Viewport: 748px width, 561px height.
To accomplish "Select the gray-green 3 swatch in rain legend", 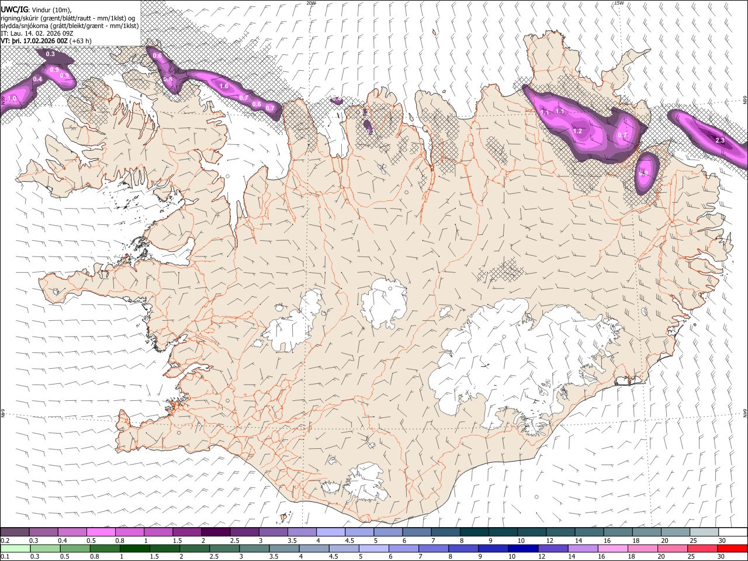I will (x=254, y=548).
